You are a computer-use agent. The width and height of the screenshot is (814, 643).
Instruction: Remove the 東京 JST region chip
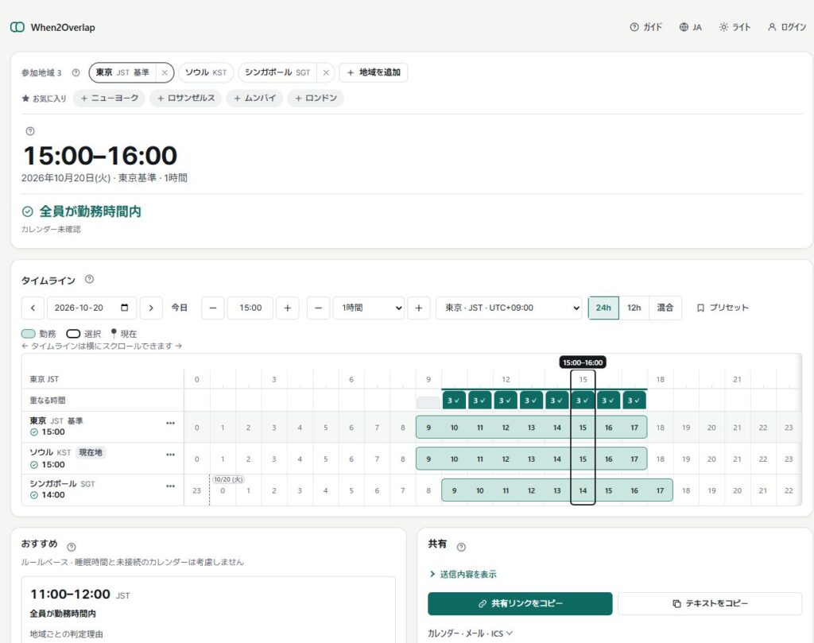[165, 72]
